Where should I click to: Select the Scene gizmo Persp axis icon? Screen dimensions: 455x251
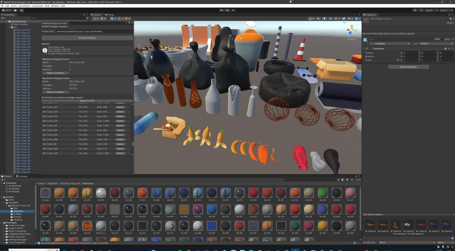pos(351,39)
